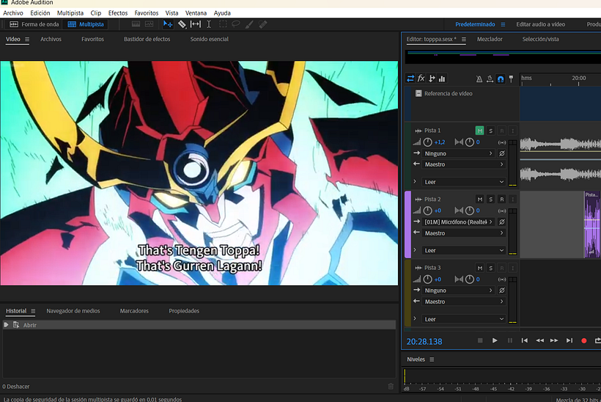Show the EQ track controls
Image resolution: width=601 pixels, height=402 pixels.
(x=442, y=78)
